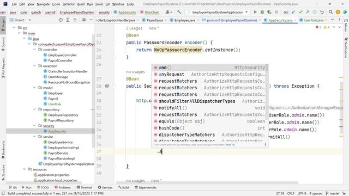Open Pull Requests sidebar tool window
Viewport: 349px width, 196px height.
3,68
